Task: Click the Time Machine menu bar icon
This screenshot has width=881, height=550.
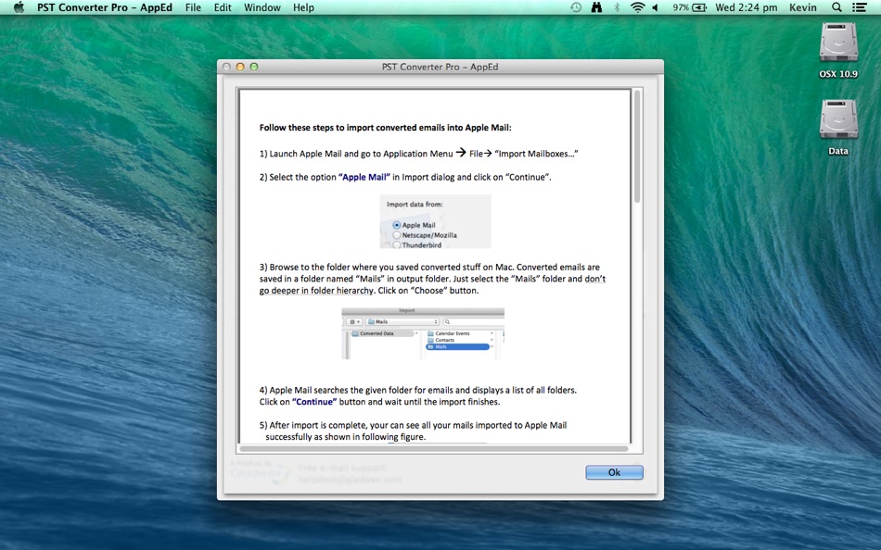Action: coord(575,7)
